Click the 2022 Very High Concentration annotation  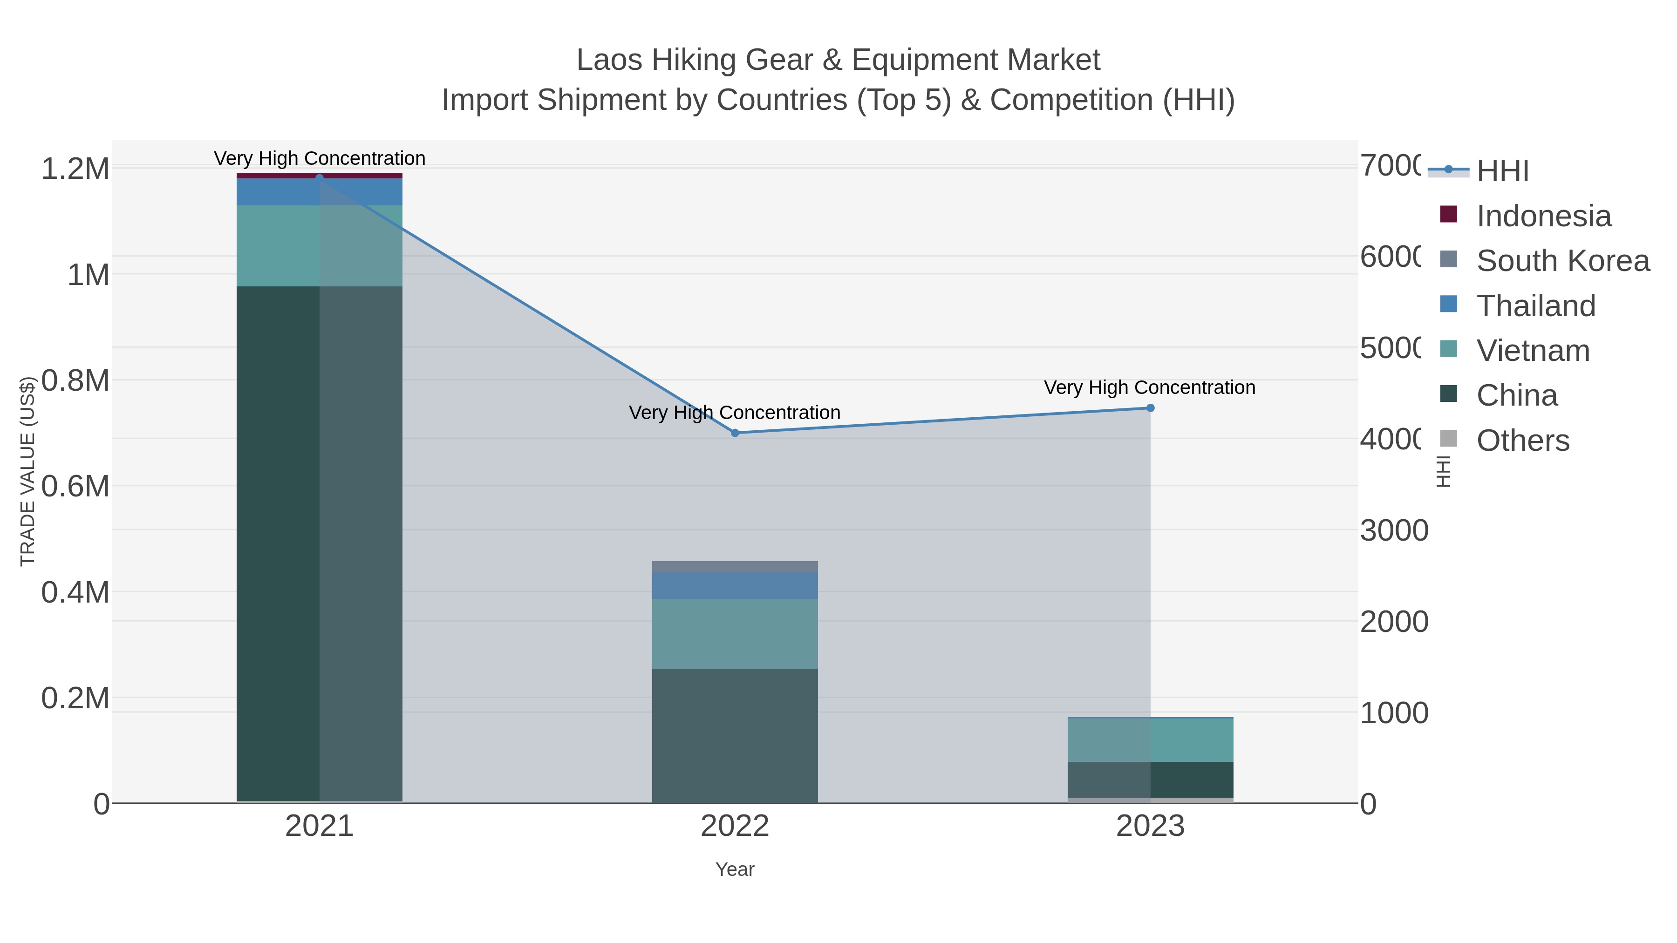(x=735, y=413)
